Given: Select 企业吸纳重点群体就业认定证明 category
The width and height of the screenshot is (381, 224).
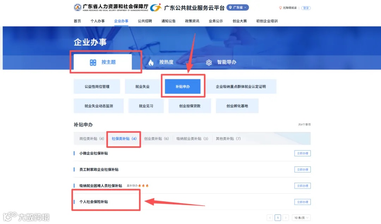Looking at the screenshot, I should coord(241,86).
